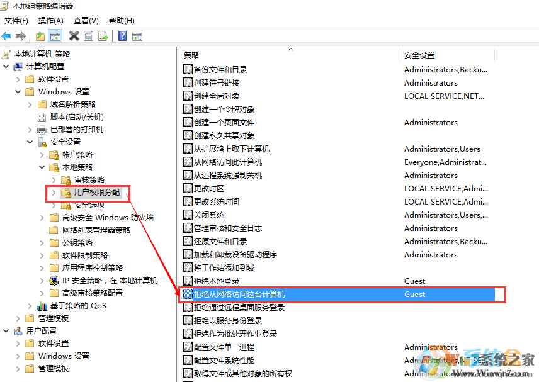This screenshot has height=382, width=539.
Task: Open the Properties toolbar icon
Action: pos(88,36)
